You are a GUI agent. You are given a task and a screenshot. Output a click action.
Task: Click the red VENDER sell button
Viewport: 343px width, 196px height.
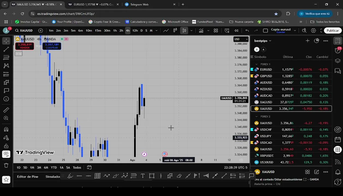(25, 46)
